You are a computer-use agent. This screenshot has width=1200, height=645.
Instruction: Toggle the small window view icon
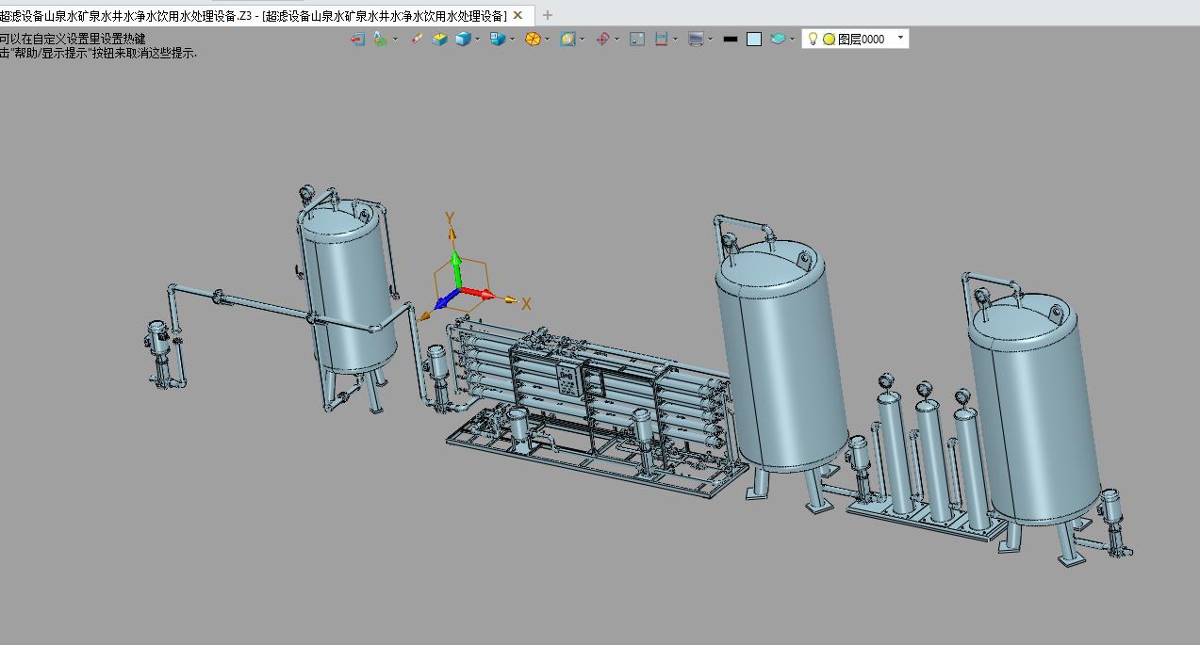point(637,39)
